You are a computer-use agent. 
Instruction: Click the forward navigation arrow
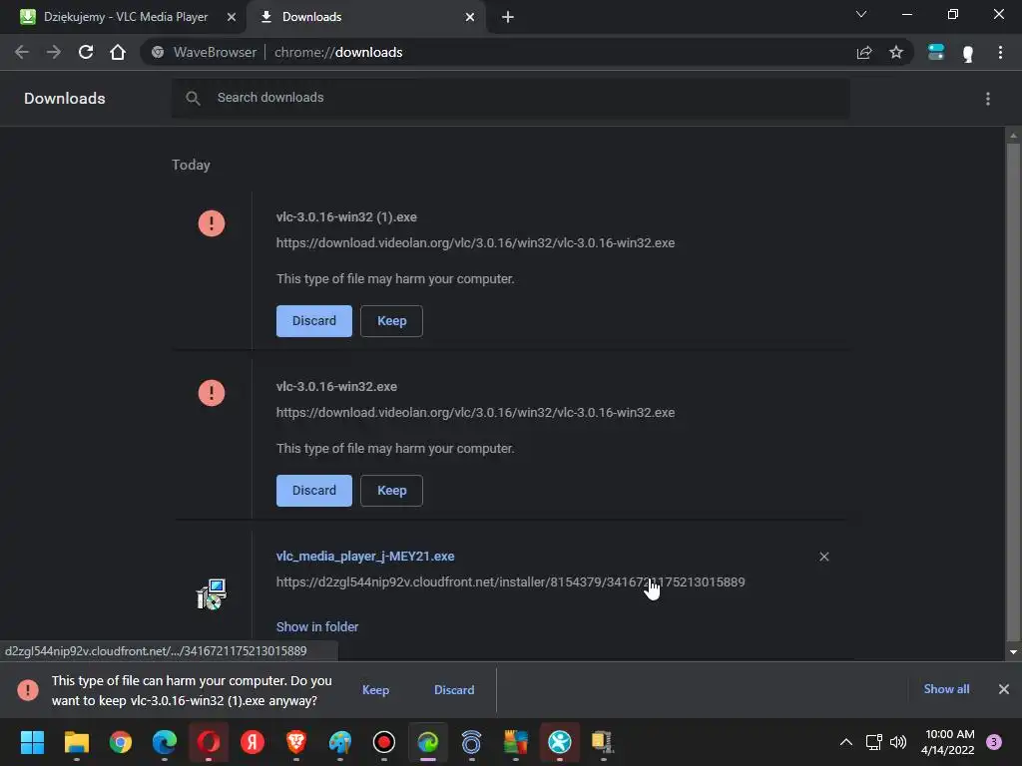(x=54, y=52)
